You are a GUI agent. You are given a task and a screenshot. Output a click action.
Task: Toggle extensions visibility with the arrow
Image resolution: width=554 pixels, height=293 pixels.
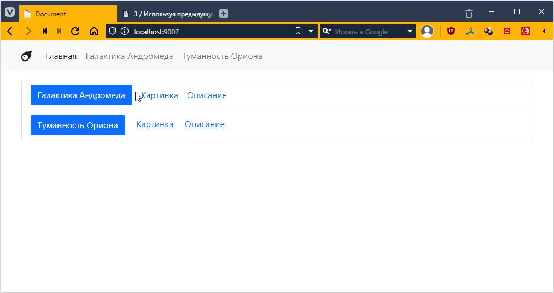pos(544,32)
